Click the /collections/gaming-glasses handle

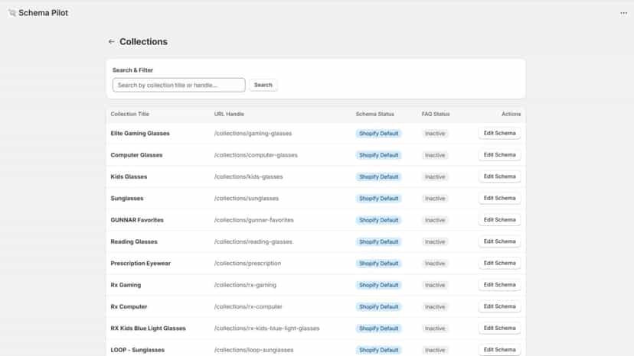[253, 134]
